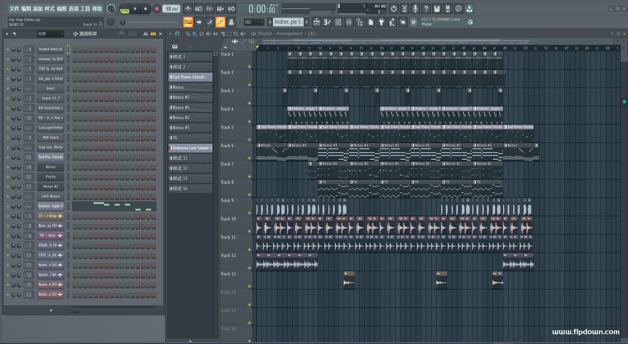Open the 编辑 menu
Image resolution: width=628 pixels, height=344 pixels.
click(26, 9)
